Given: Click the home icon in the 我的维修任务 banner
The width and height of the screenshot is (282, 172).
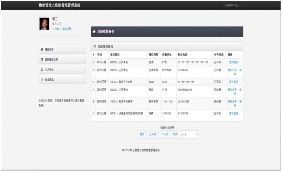Looking at the screenshot, I should (94, 32).
